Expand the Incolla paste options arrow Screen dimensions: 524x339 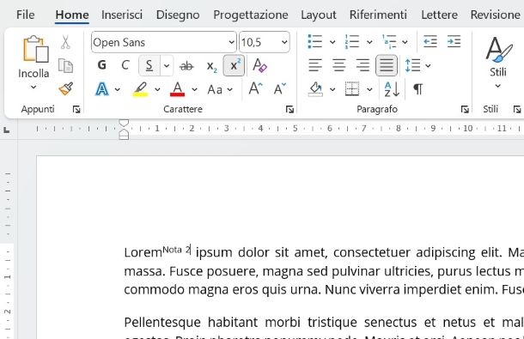34,88
